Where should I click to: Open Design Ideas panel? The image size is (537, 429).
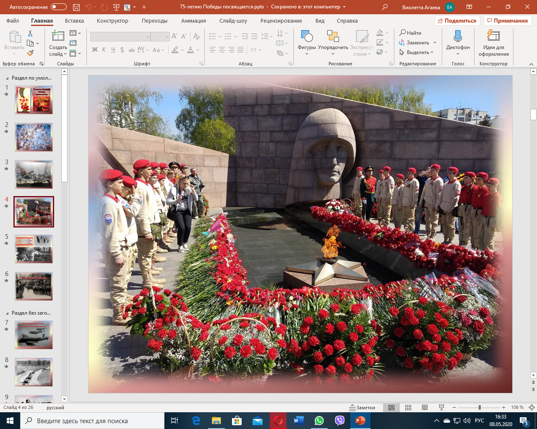[x=493, y=43]
